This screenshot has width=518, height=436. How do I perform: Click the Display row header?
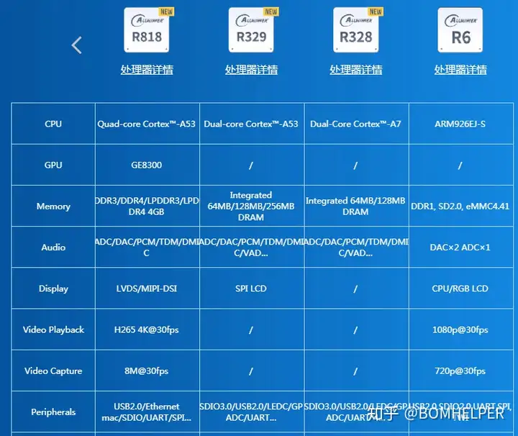[53, 289]
